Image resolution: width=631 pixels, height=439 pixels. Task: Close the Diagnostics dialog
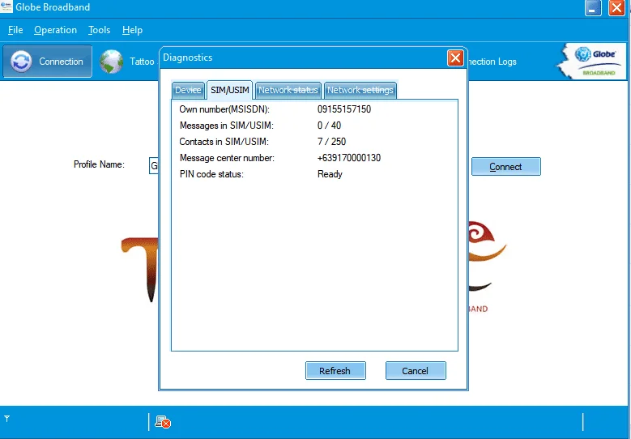point(455,58)
